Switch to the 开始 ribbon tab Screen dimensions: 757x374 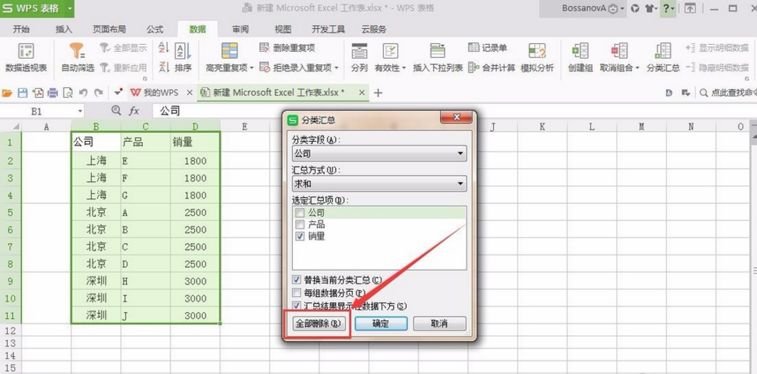21,30
